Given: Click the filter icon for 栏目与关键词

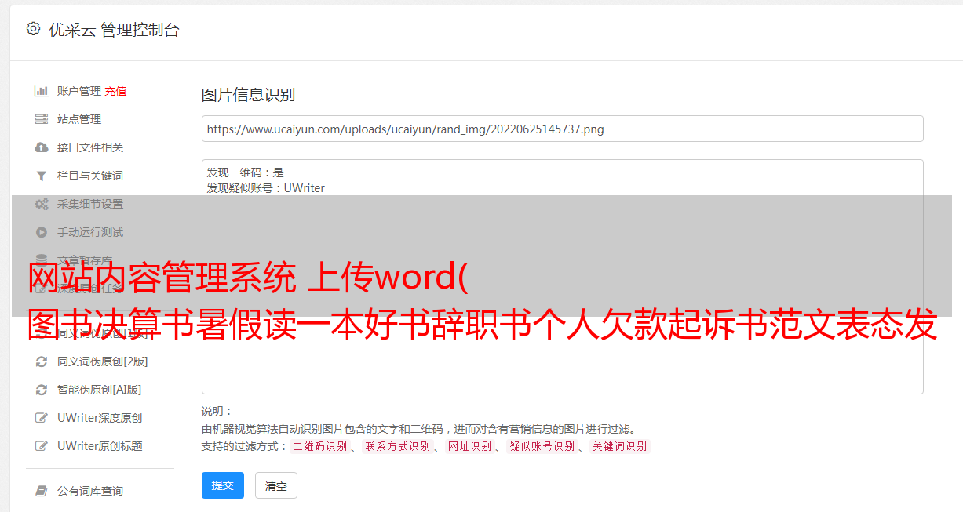Looking at the screenshot, I should tap(42, 176).
